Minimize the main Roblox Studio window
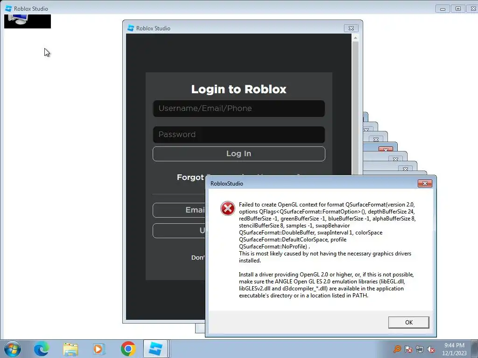Viewport: 478px width, 358px height. click(443, 8)
